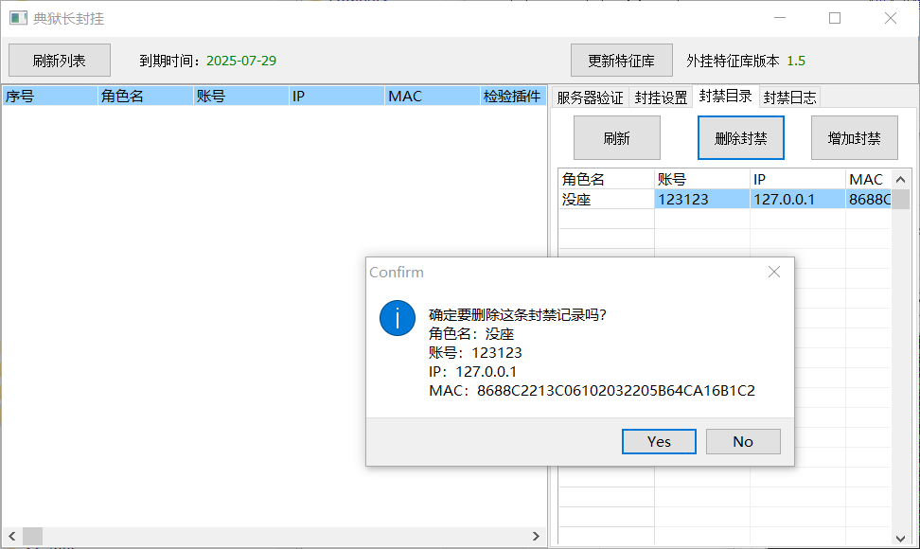This screenshot has height=549, width=920.
Task: Click the 删除封禁 button
Action: point(741,138)
